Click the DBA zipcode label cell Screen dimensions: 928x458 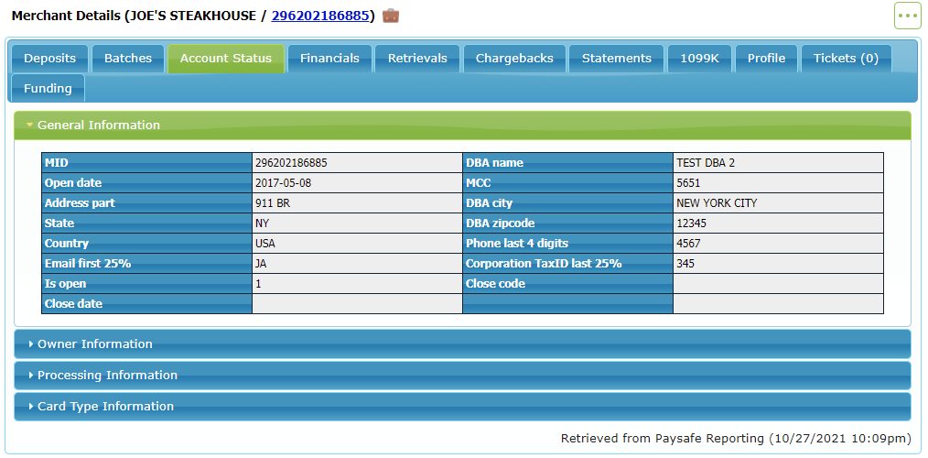coord(567,224)
